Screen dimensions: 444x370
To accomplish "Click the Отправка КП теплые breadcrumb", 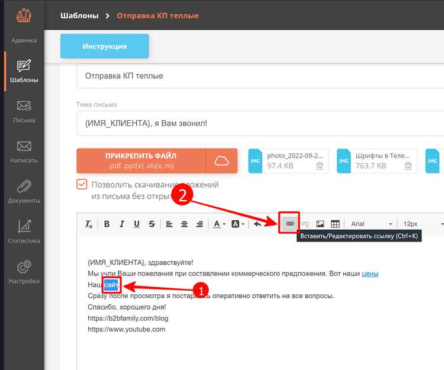I will [x=157, y=15].
